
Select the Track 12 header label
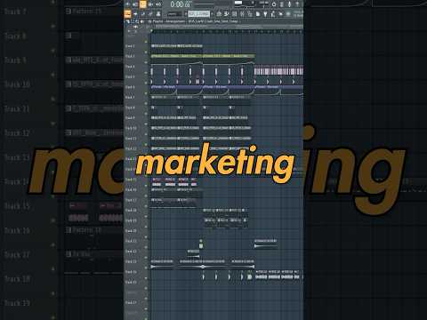click(131, 148)
